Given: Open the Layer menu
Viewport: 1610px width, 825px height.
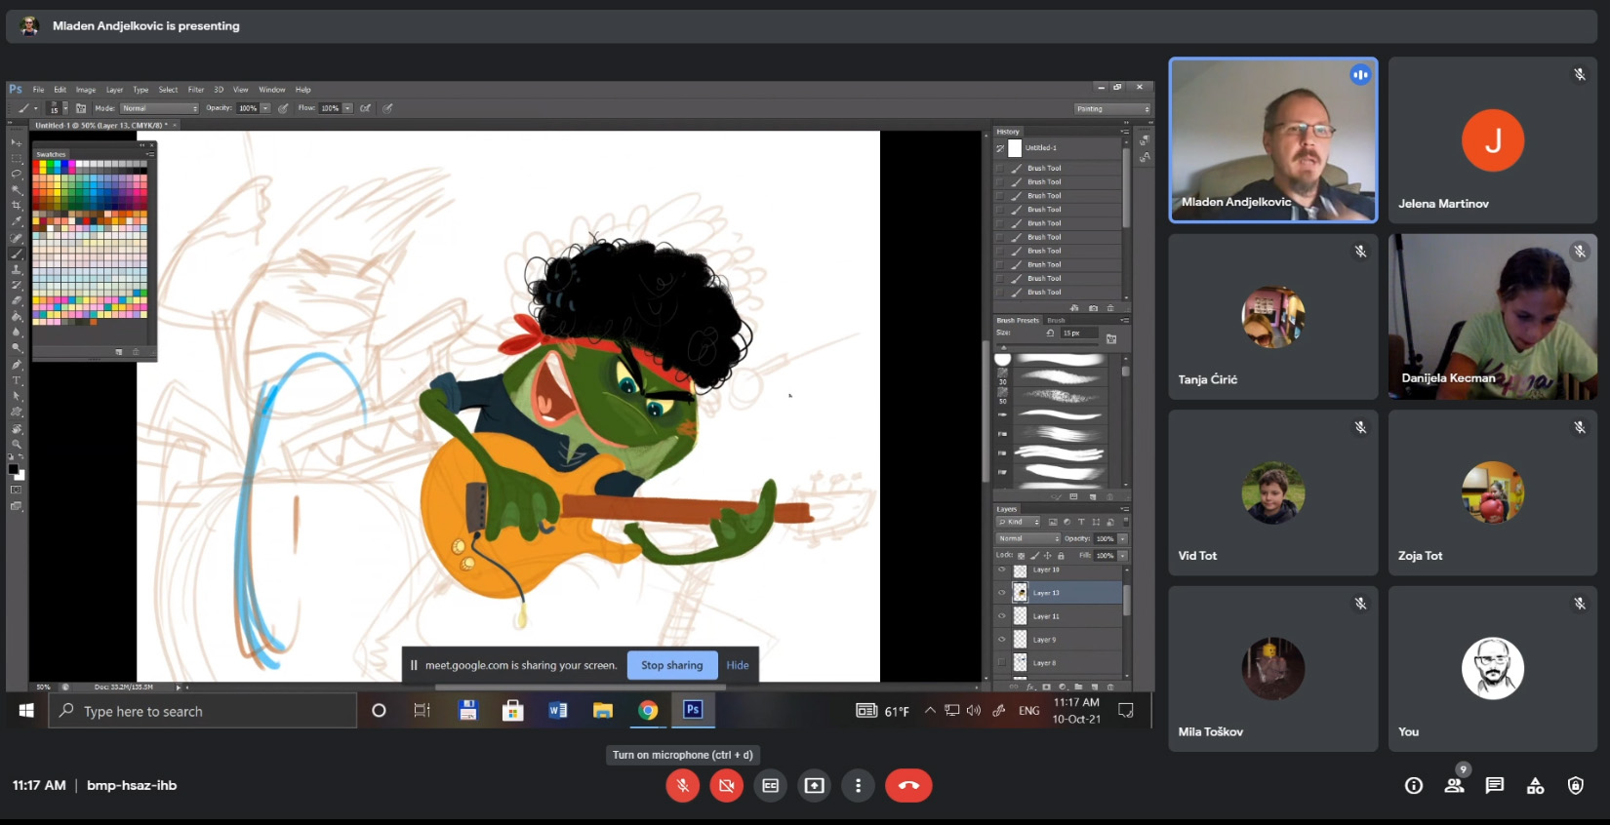Looking at the screenshot, I should coord(114,90).
